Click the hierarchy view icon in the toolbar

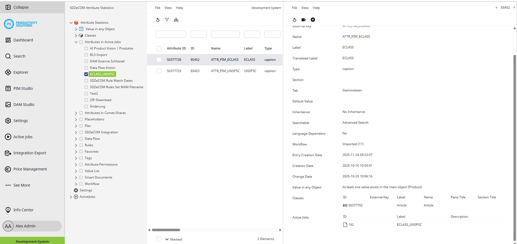click(x=176, y=20)
